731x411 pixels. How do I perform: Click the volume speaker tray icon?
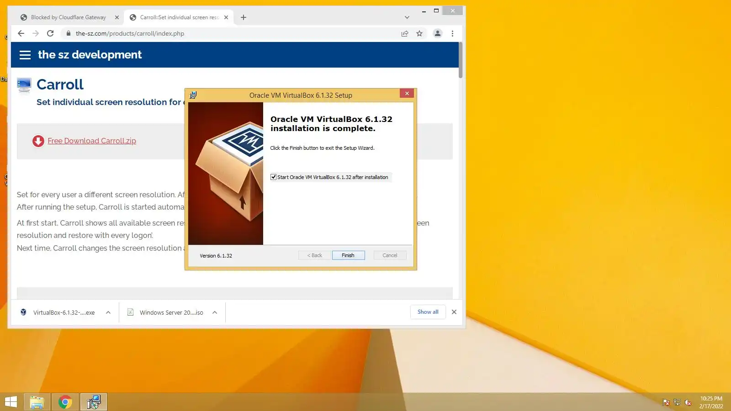point(688,402)
